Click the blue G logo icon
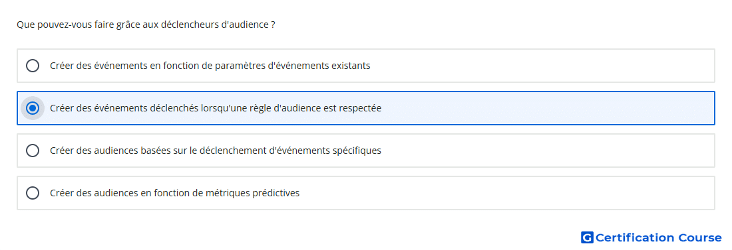 point(587,238)
